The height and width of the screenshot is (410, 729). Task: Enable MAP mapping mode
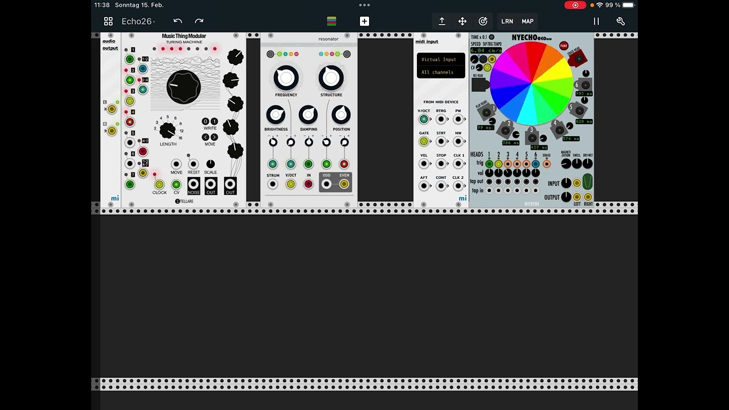point(528,21)
